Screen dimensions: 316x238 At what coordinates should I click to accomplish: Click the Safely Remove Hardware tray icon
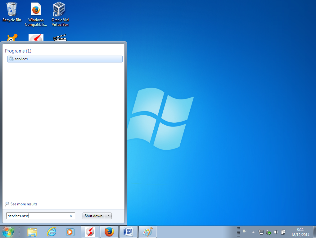point(268,232)
